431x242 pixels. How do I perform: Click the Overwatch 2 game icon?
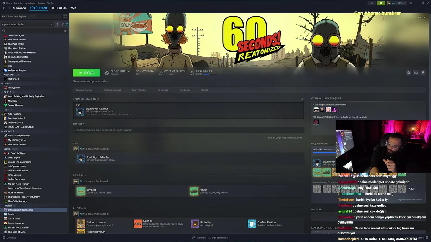(x=5, y=123)
